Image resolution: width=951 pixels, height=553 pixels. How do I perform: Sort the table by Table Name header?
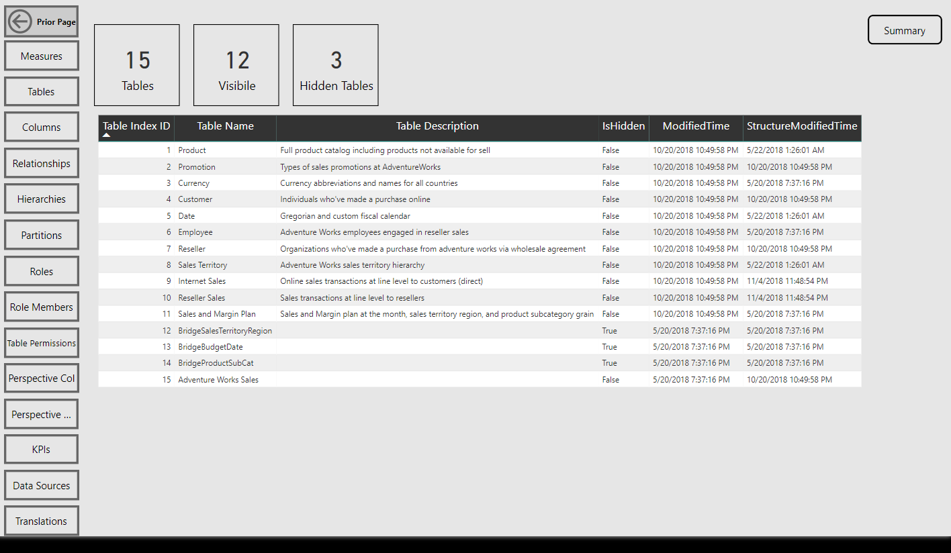[x=225, y=126]
